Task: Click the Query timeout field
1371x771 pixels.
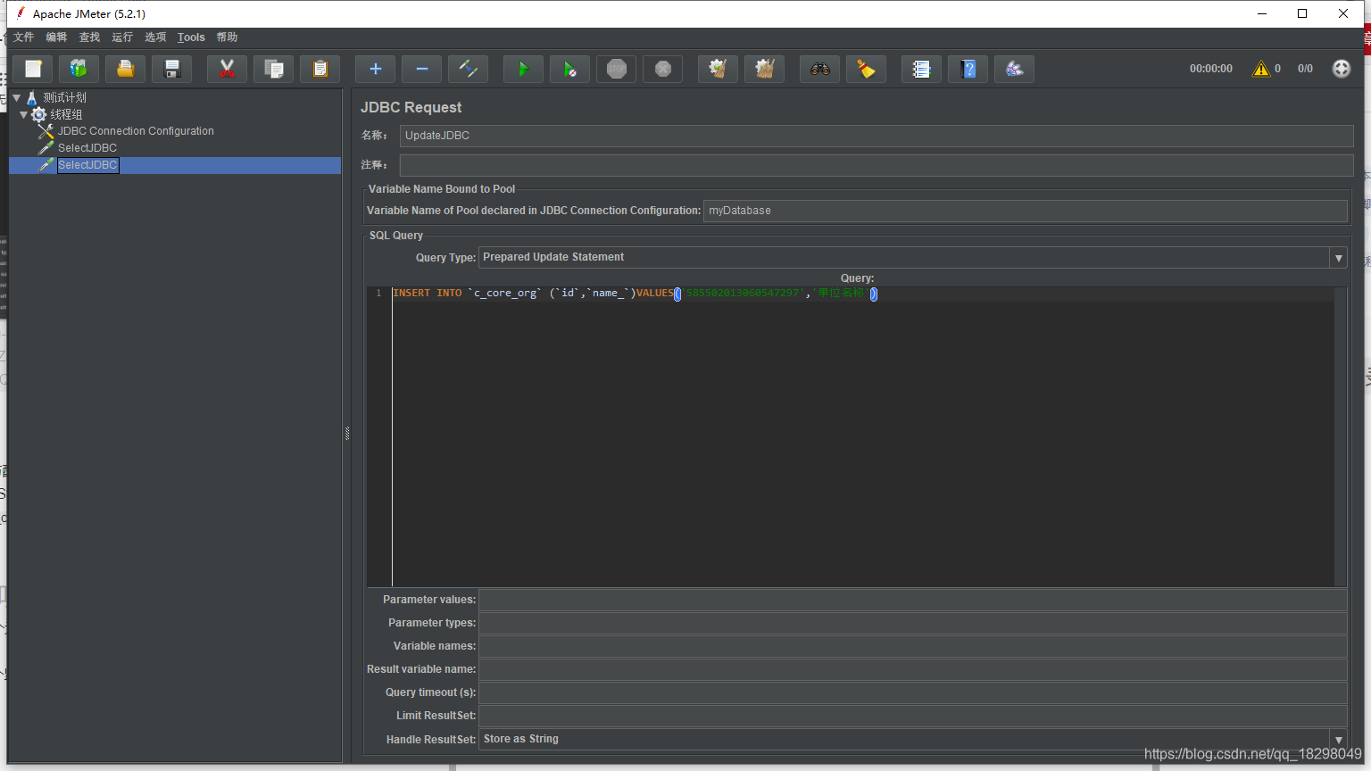Action: 913,692
